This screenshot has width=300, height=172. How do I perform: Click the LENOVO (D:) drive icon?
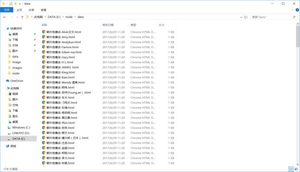9,133
